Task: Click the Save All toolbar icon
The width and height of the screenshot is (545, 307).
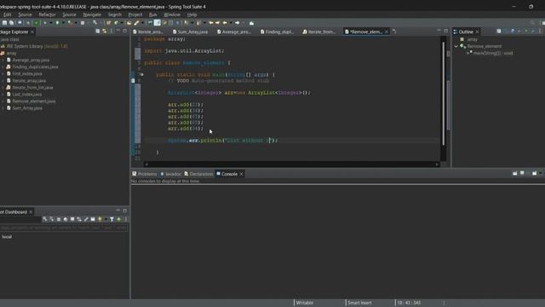Action: click(x=11, y=23)
